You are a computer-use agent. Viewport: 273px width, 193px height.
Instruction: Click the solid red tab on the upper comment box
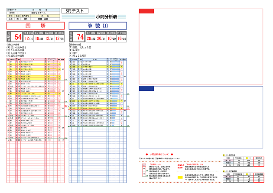tap(146, 11)
